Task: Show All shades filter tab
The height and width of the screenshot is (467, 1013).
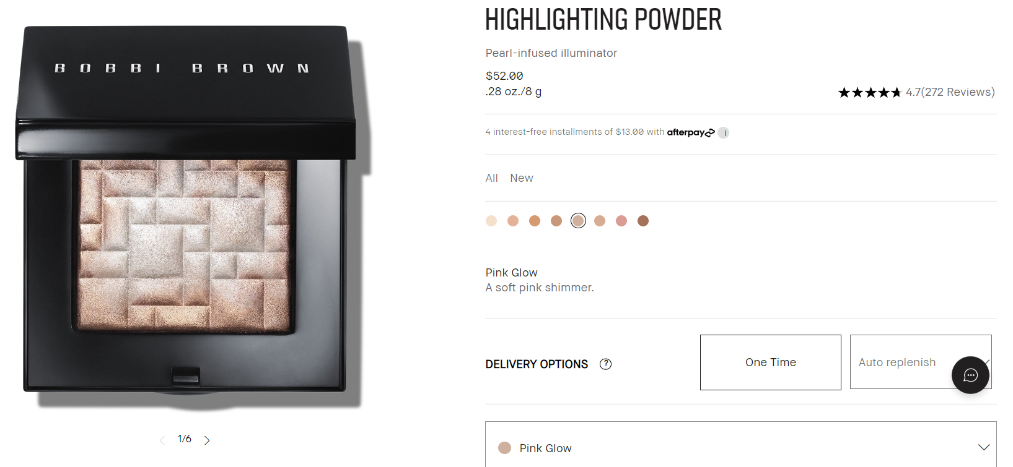Action: pos(491,178)
